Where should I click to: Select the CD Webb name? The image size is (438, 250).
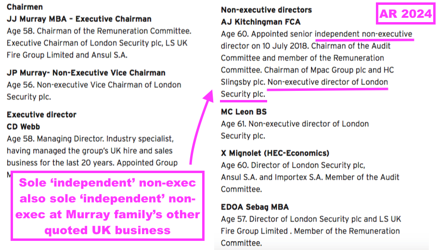coord(23,126)
